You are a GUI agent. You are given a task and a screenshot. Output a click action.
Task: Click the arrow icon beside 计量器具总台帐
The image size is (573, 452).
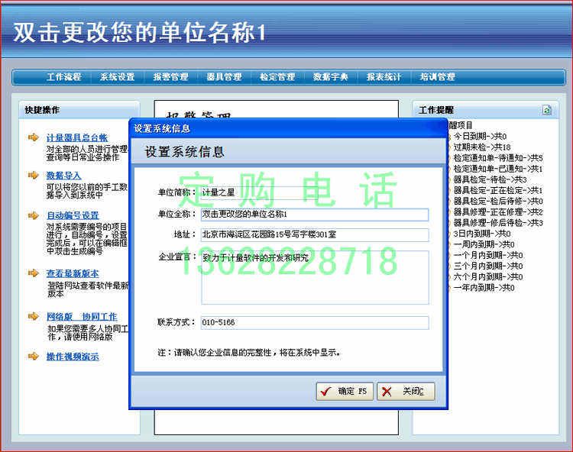point(34,137)
